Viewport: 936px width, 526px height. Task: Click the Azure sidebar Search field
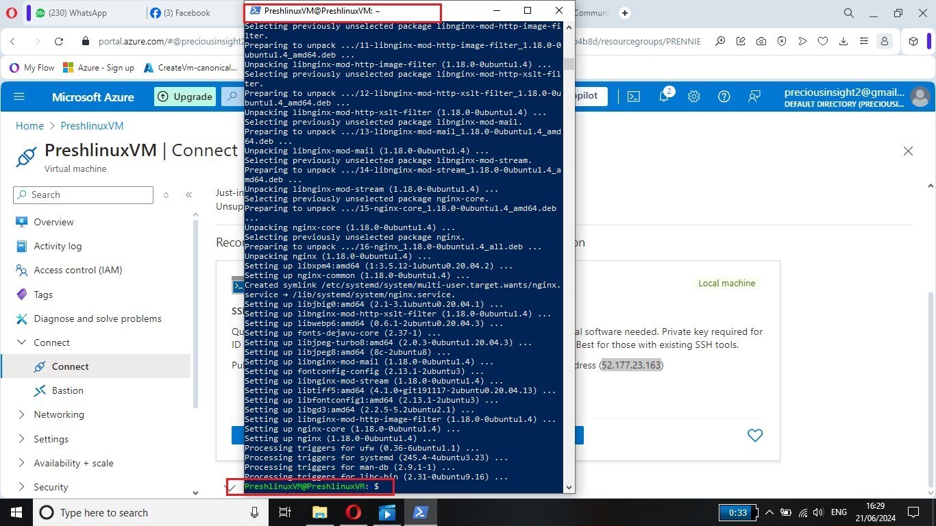tap(83, 195)
